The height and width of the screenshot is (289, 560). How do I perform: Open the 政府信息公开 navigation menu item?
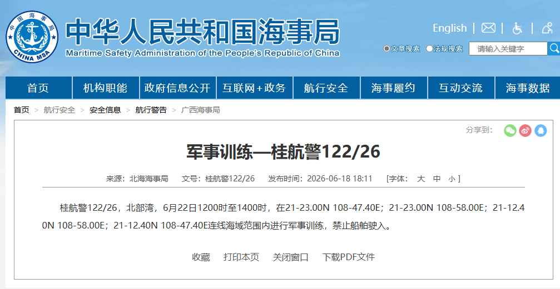pyautogui.click(x=177, y=88)
